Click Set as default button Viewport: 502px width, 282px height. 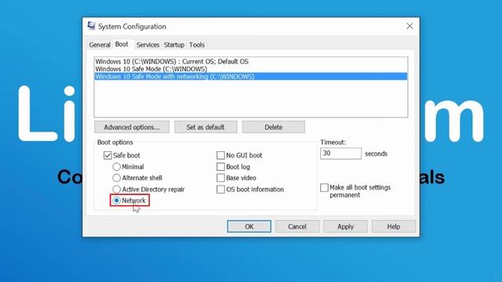click(x=206, y=127)
